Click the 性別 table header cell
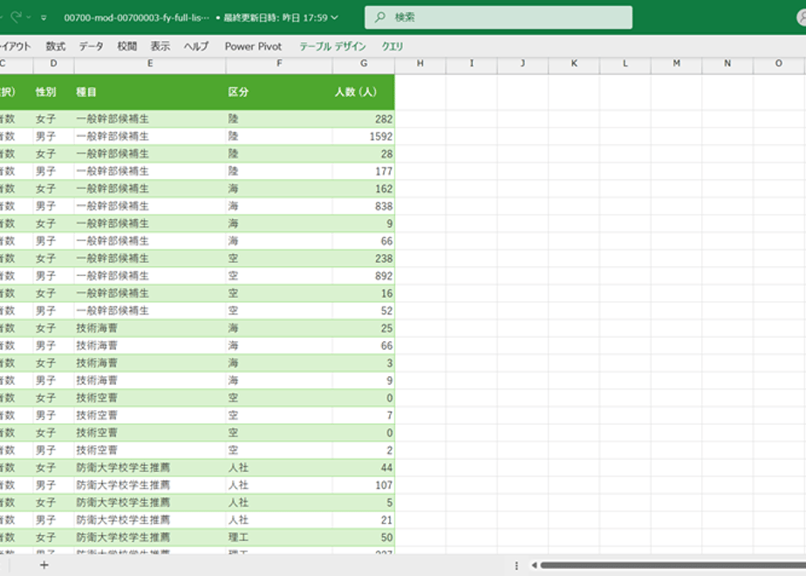 coord(53,92)
